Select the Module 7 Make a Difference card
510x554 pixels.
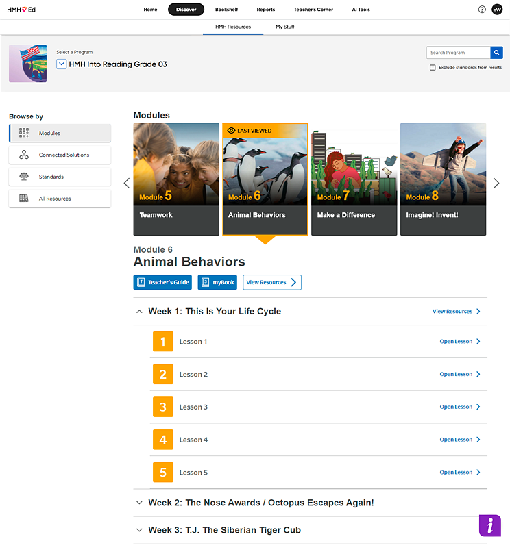354,179
